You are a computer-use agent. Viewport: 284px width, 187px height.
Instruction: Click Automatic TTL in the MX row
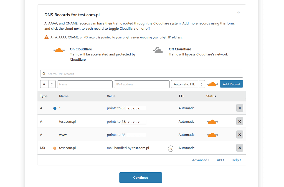point(186,148)
